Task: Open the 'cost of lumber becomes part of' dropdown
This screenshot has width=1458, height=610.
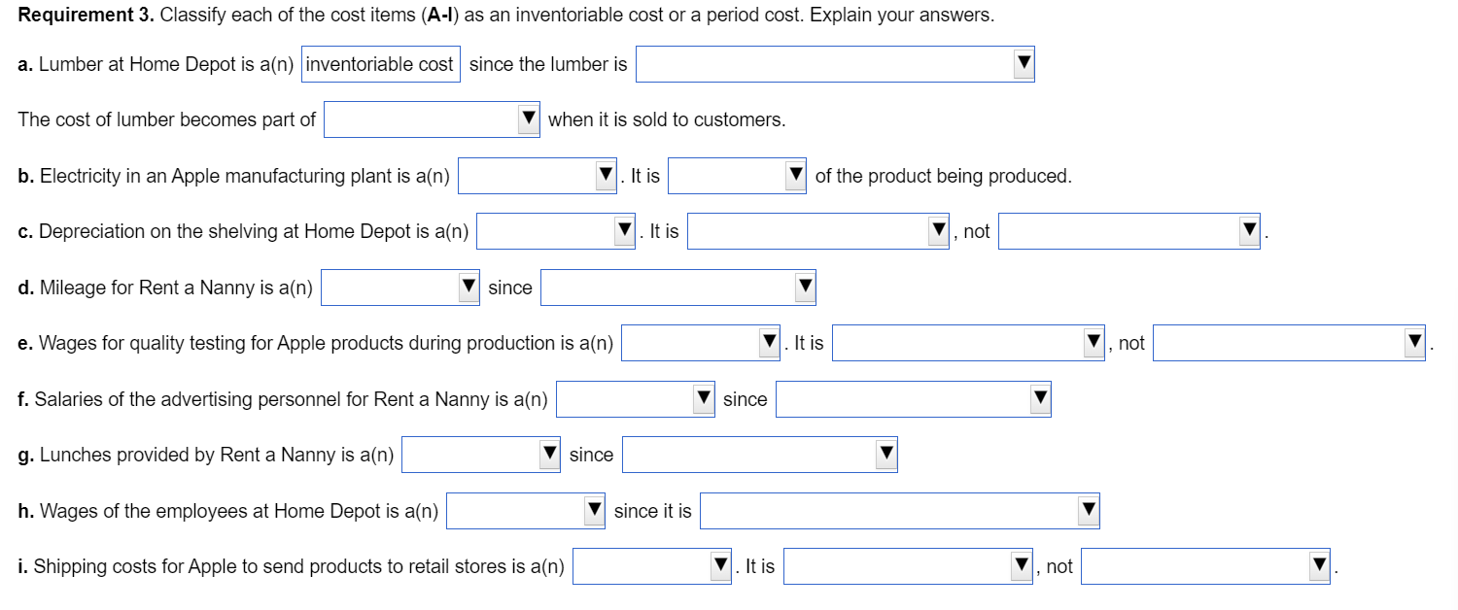Action: (x=528, y=119)
